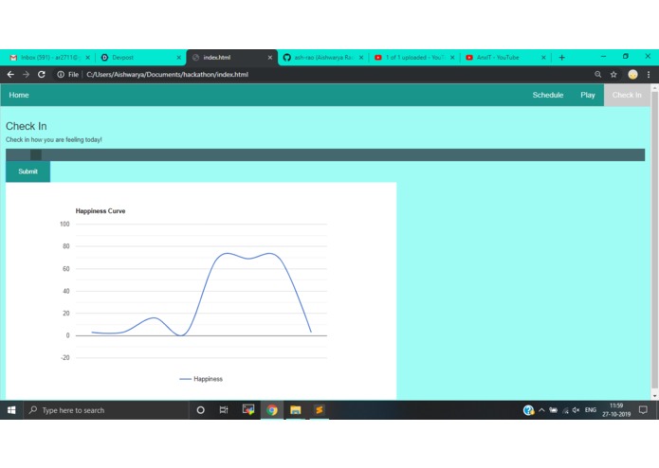Close the index.html tab
Viewport: 659px width, 468px height.
coord(270,58)
